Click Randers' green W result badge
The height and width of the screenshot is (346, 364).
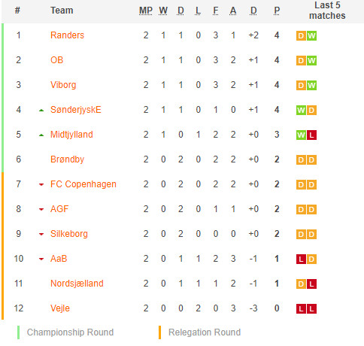(x=311, y=35)
